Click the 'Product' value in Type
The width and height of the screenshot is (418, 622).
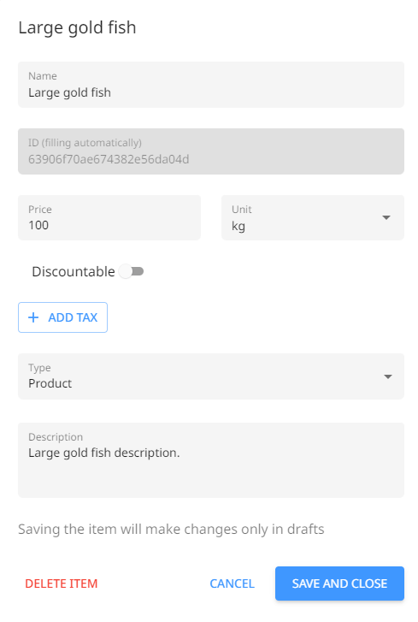[50, 383]
